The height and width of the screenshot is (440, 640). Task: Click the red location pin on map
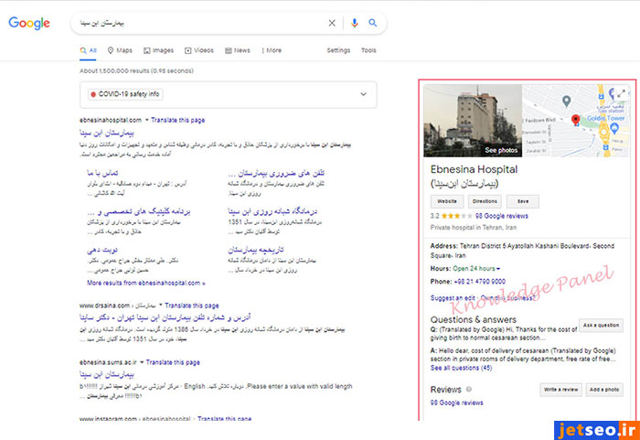click(x=575, y=120)
